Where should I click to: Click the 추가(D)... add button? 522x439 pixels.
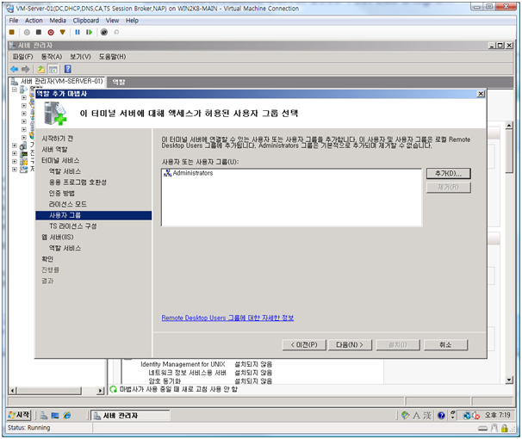[449, 173]
